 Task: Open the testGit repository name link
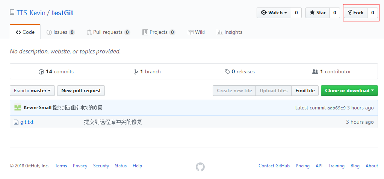(62, 13)
